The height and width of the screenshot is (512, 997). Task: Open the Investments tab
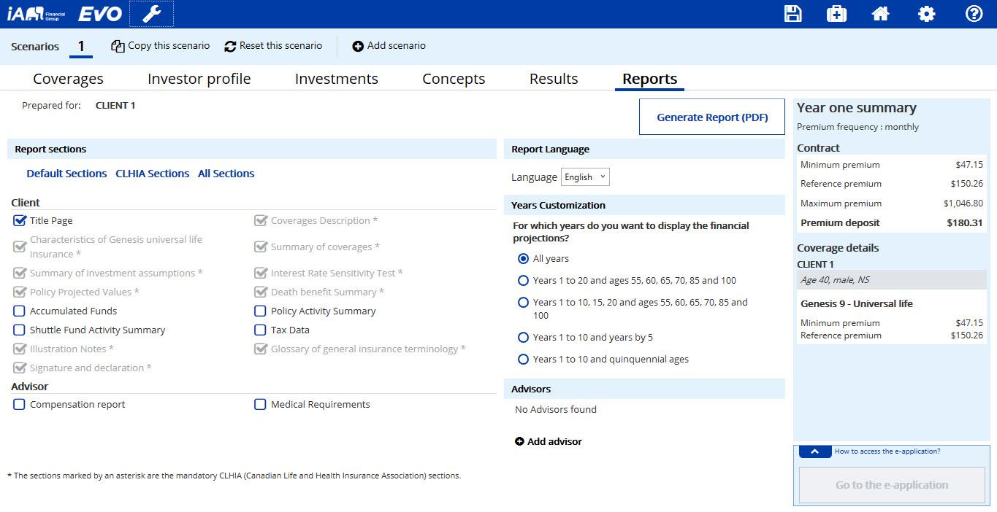click(336, 79)
